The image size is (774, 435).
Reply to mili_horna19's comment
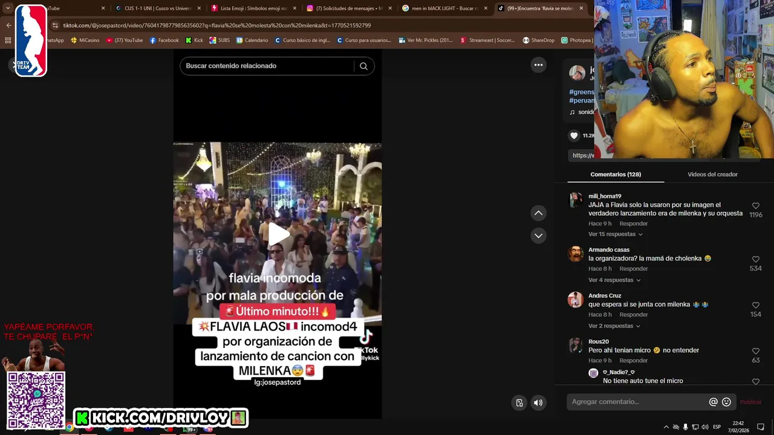point(633,224)
